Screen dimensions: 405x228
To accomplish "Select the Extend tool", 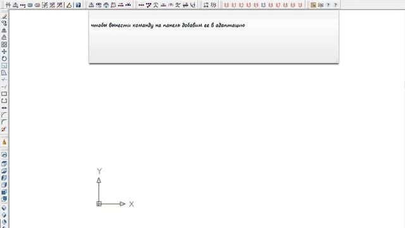I will (x=4, y=87).
